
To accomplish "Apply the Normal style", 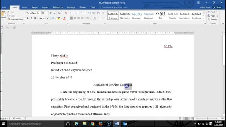I will click(x=113, y=16).
